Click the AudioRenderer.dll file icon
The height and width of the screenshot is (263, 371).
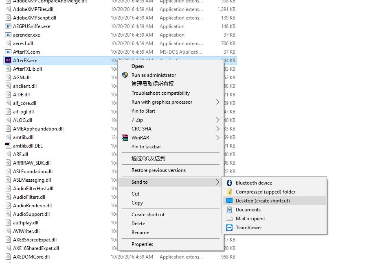(x=8, y=205)
